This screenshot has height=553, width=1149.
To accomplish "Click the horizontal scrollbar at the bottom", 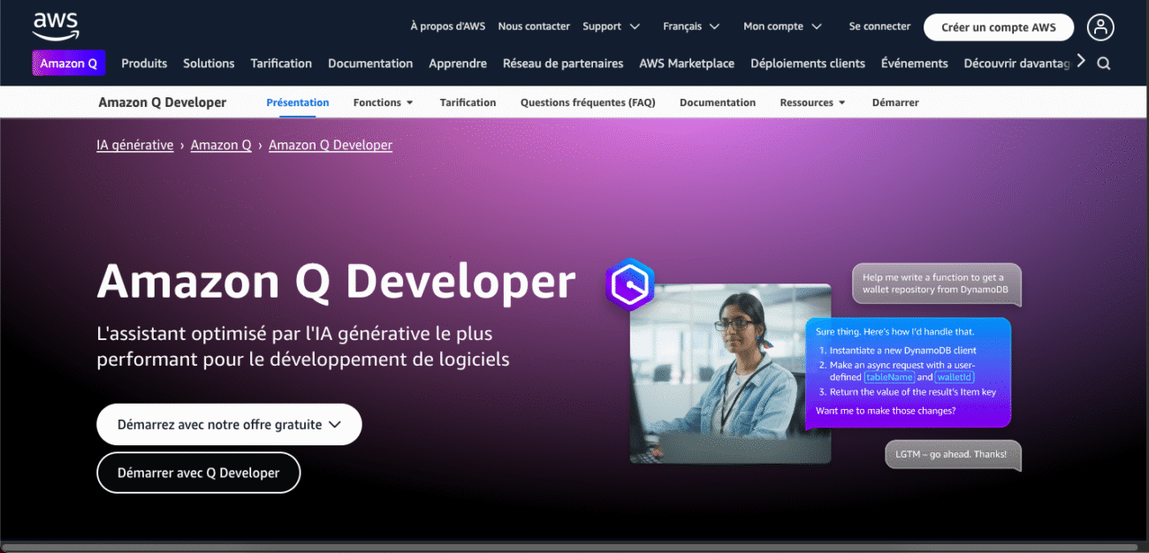I will [x=570, y=548].
